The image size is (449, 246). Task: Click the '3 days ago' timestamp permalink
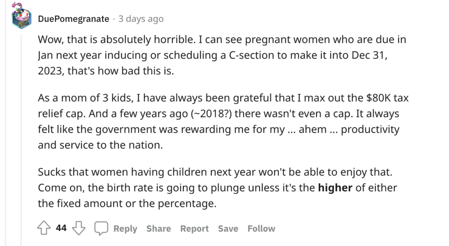(x=141, y=19)
